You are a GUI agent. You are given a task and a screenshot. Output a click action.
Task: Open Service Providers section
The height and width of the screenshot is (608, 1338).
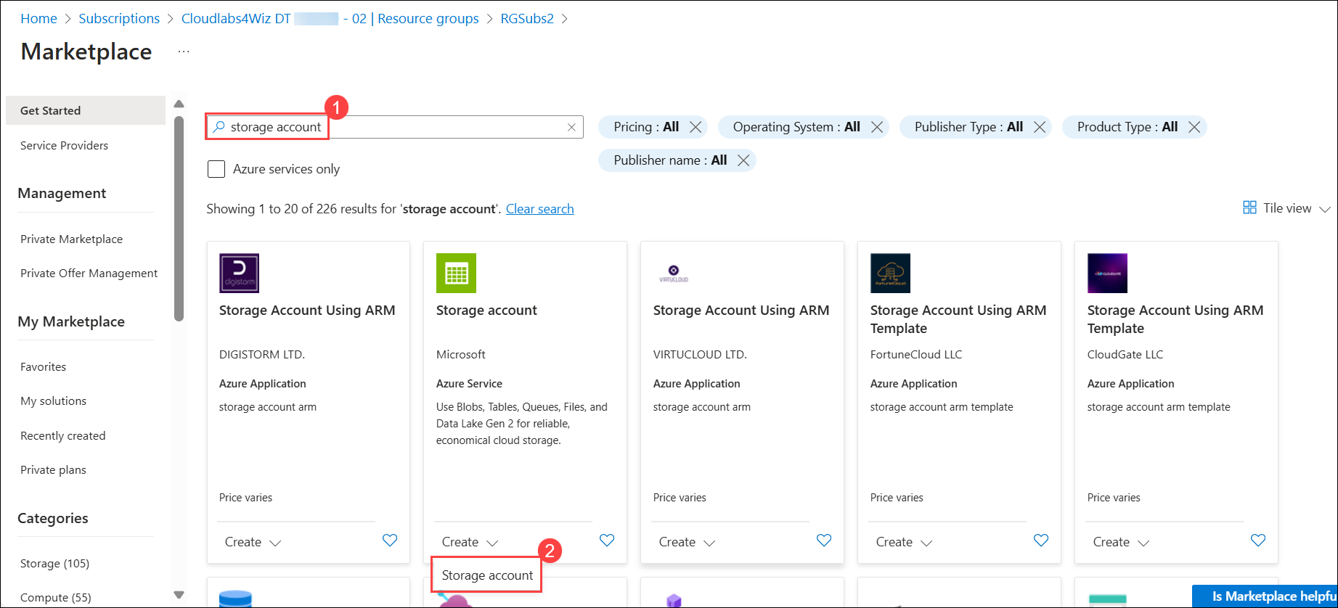64,145
